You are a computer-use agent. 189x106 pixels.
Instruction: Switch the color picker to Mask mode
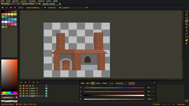pyautogui.click(x=105, y=83)
